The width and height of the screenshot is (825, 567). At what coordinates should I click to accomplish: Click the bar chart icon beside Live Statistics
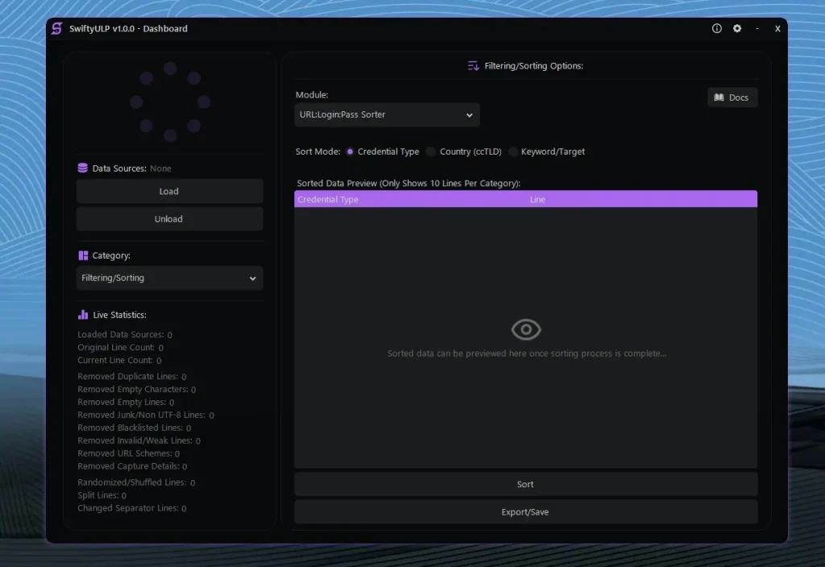[x=82, y=315]
